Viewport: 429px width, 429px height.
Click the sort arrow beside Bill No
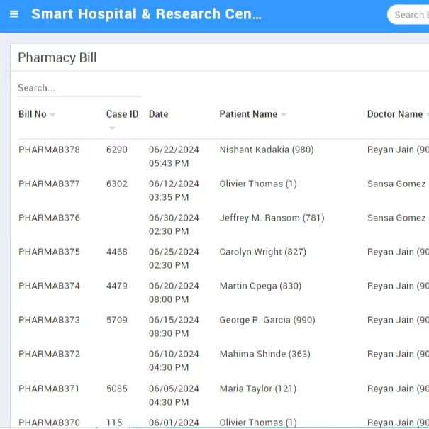53,115
